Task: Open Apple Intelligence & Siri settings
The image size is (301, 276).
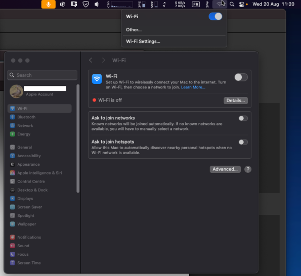Action: tap(39, 173)
